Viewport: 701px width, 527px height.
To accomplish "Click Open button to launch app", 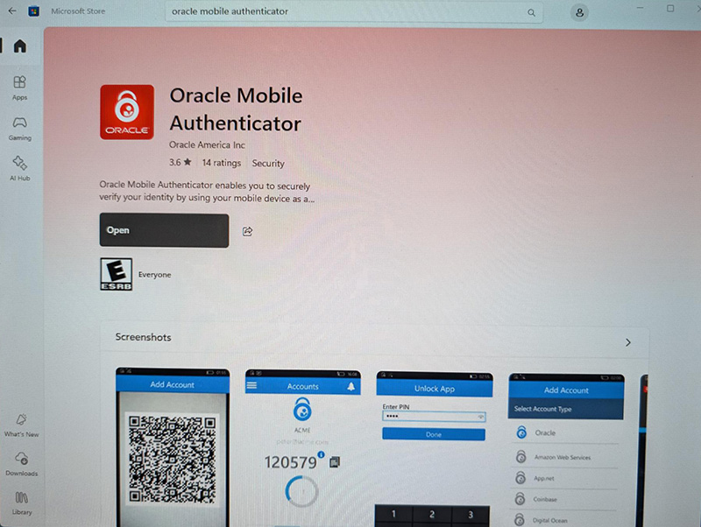I will click(x=164, y=230).
